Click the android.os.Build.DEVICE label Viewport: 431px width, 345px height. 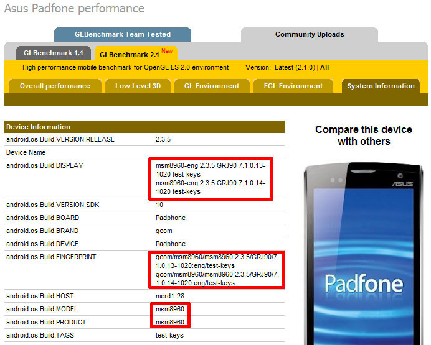point(42,244)
